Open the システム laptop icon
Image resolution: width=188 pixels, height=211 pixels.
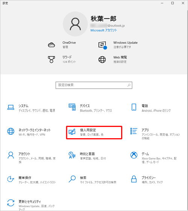pos(11,107)
